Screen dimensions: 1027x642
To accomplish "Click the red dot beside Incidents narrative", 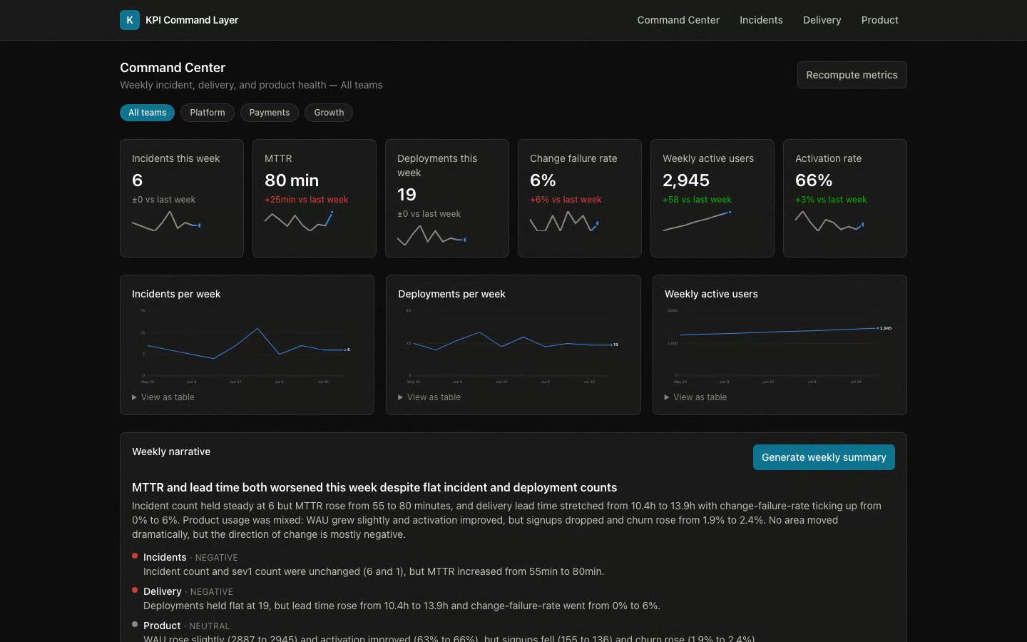I will click(x=135, y=556).
